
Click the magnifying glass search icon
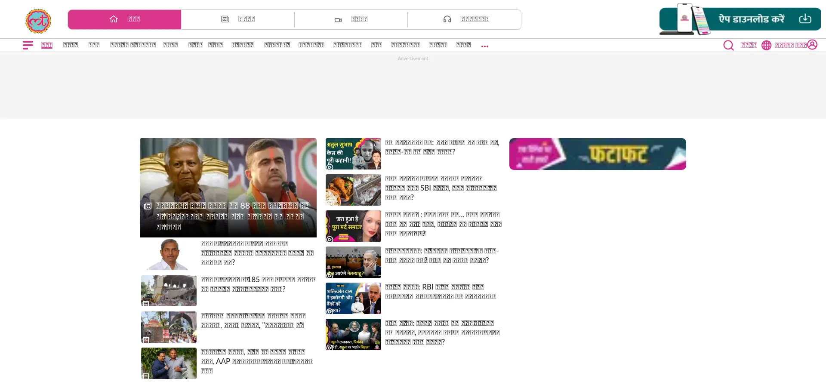pyautogui.click(x=728, y=45)
